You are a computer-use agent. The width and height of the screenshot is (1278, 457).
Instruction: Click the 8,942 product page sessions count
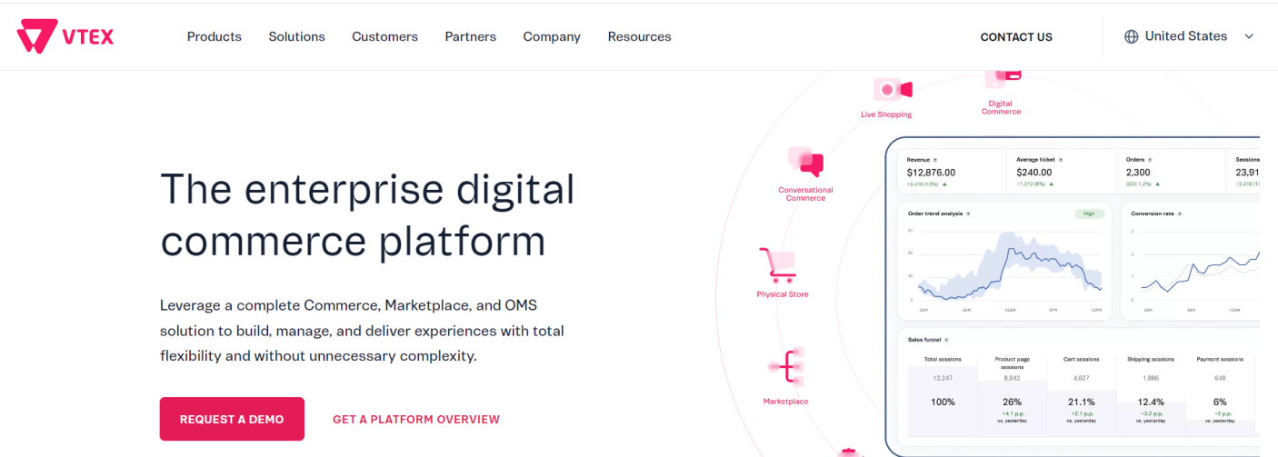pos(1012,378)
